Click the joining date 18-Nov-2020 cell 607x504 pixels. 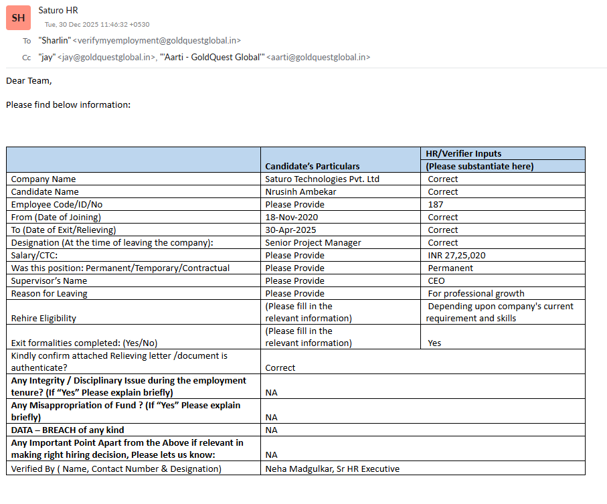(291, 218)
